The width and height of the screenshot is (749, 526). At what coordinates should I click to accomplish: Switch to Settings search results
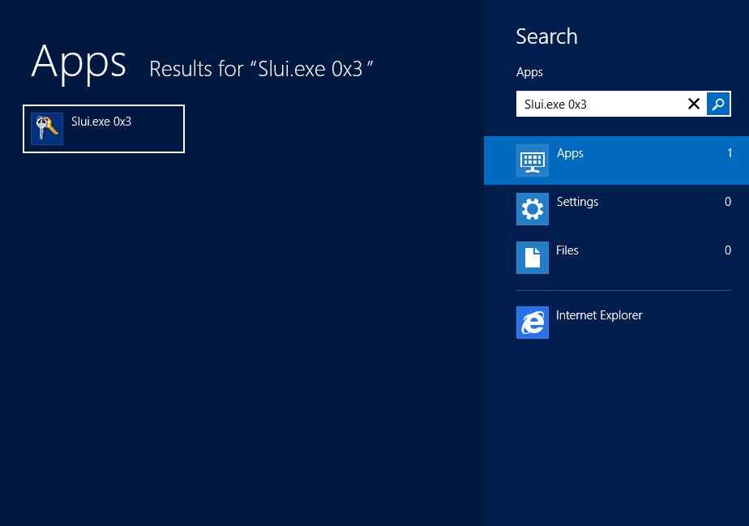(x=577, y=202)
